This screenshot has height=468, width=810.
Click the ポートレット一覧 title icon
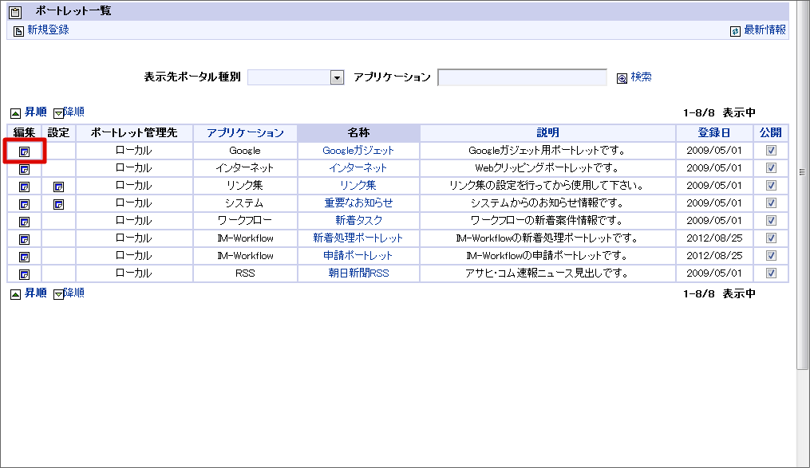(15, 12)
